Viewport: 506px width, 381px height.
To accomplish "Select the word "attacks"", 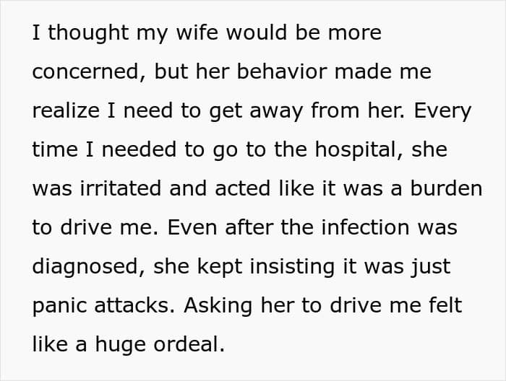I will tap(131, 305).
